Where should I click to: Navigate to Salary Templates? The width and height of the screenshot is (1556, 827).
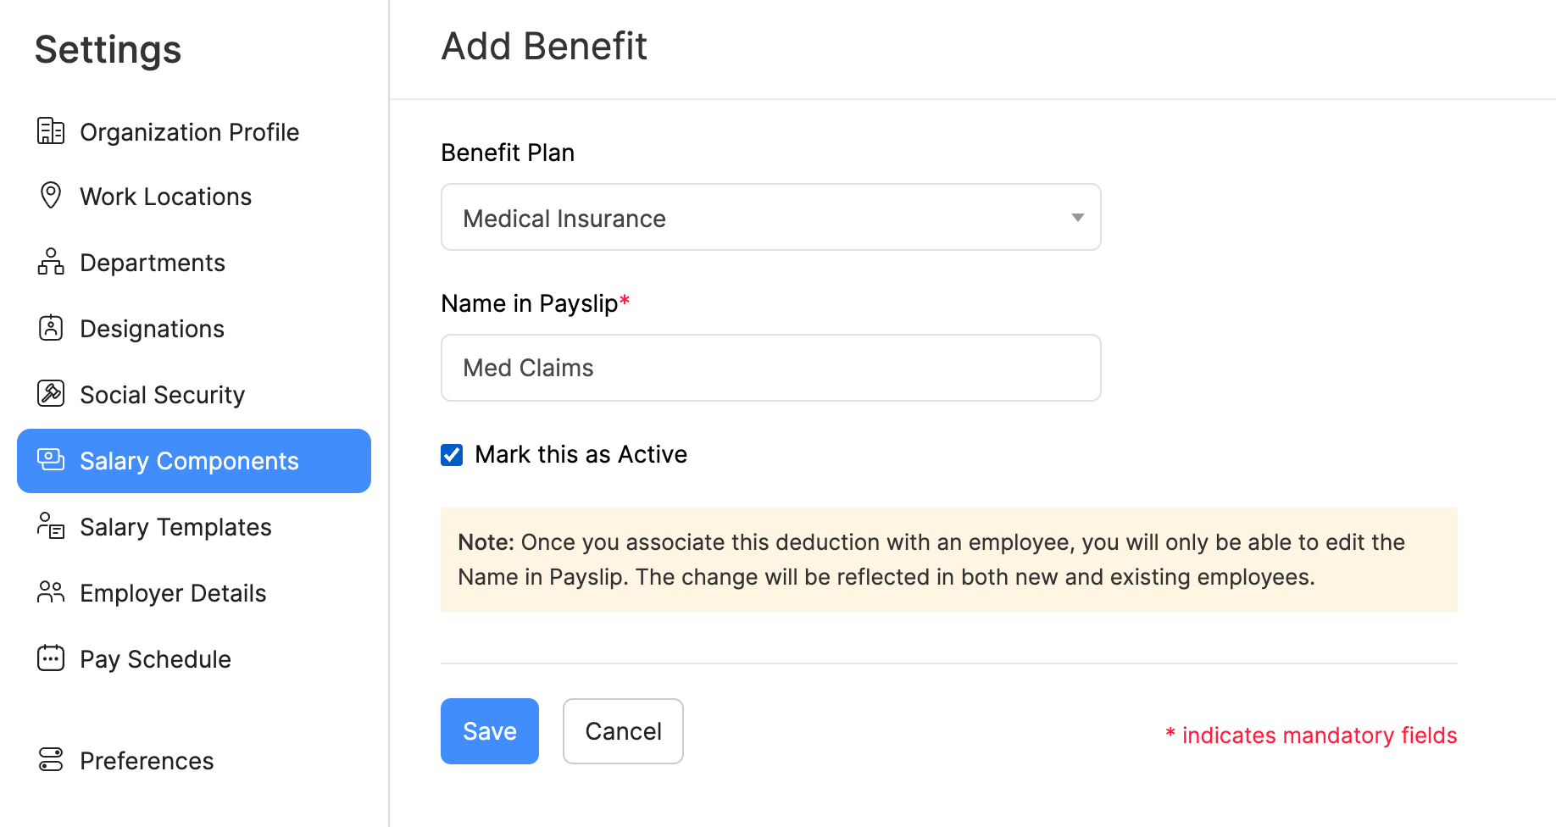pos(175,526)
